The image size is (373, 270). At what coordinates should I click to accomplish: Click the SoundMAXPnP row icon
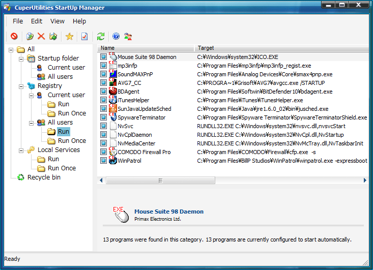click(113, 74)
